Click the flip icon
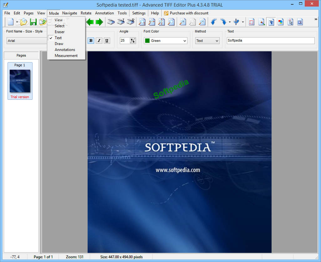This screenshot has width=321, height=262. coord(237,22)
